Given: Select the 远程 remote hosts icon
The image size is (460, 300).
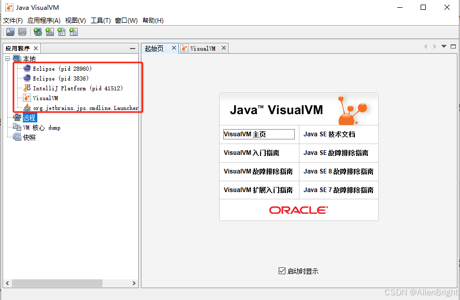Looking at the screenshot, I should 17,117.
